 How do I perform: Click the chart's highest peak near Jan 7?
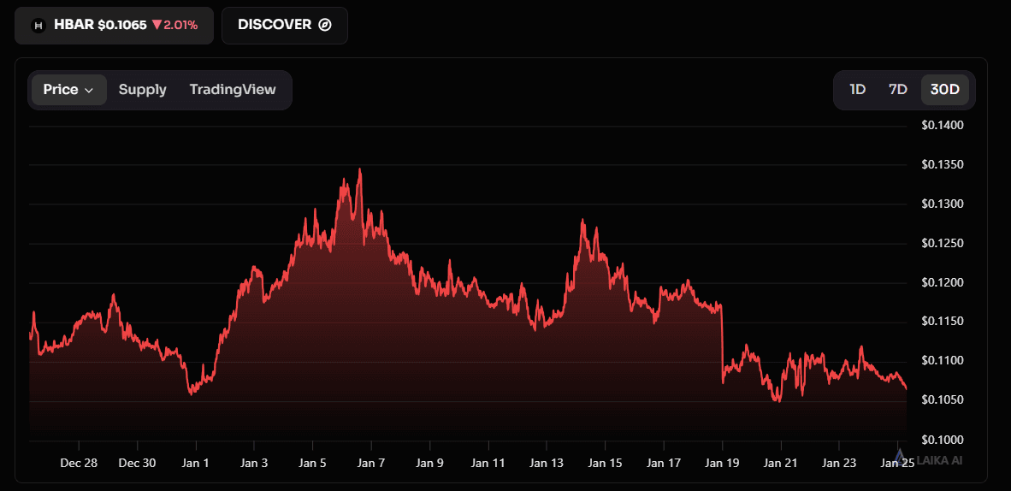coord(359,169)
